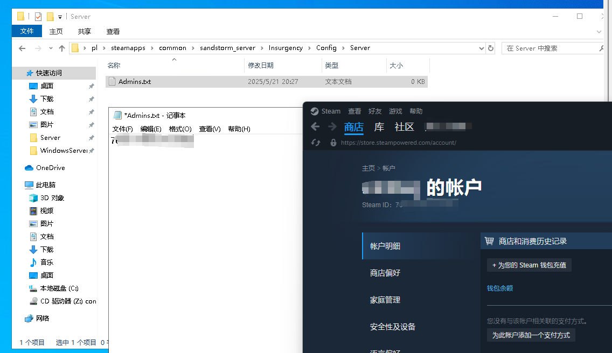
Task: Open the 商店偏好 section in Steam account
Action: click(x=385, y=273)
